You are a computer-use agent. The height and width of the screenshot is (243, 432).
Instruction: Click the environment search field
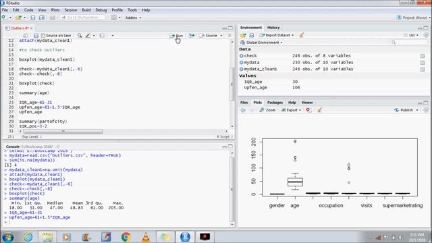(x=409, y=42)
